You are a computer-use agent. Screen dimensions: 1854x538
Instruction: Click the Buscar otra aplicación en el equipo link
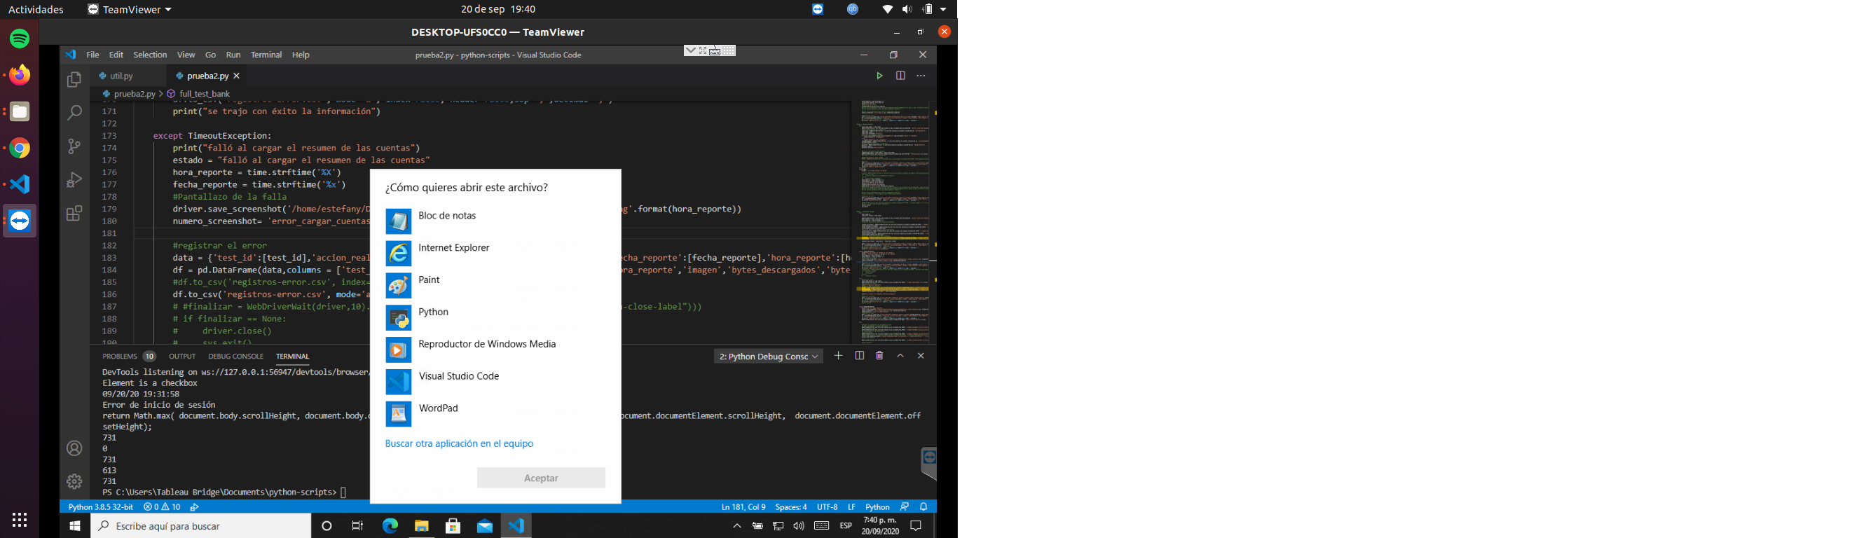click(459, 443)
